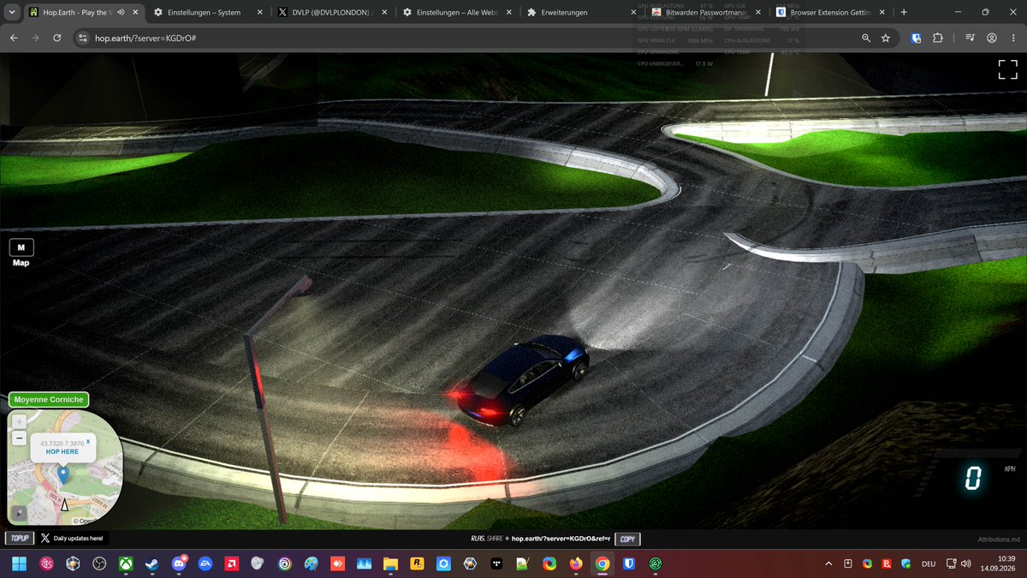Click the compass arrow button on minimap
Screen dimensions: 1027x578
tap(19, 514)
